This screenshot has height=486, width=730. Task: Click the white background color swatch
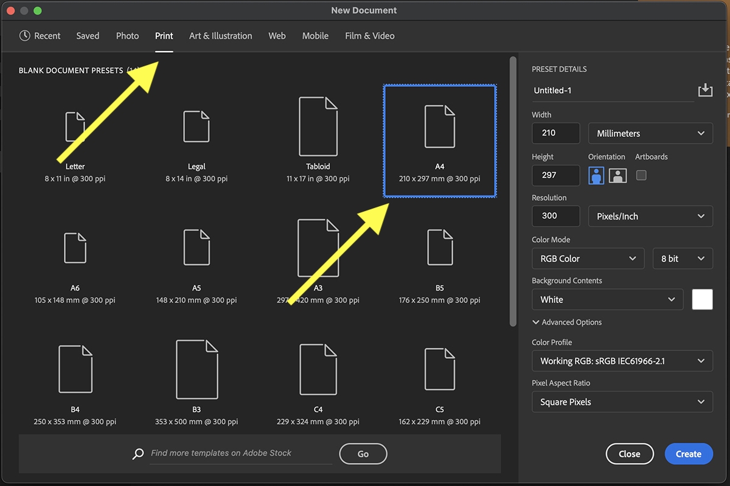pyautogui.click(x=702, y=299)
